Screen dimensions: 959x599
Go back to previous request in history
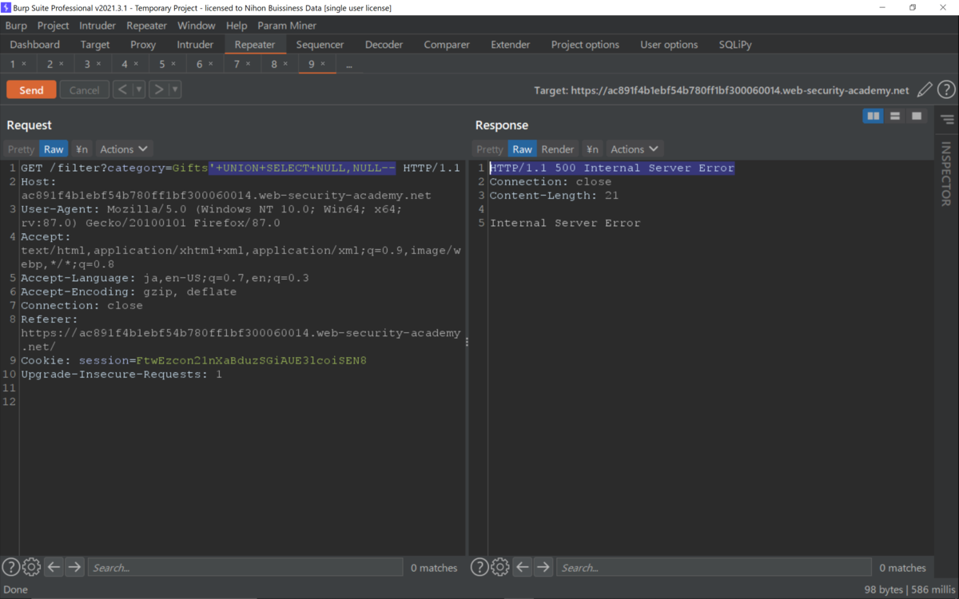[122, 89]
